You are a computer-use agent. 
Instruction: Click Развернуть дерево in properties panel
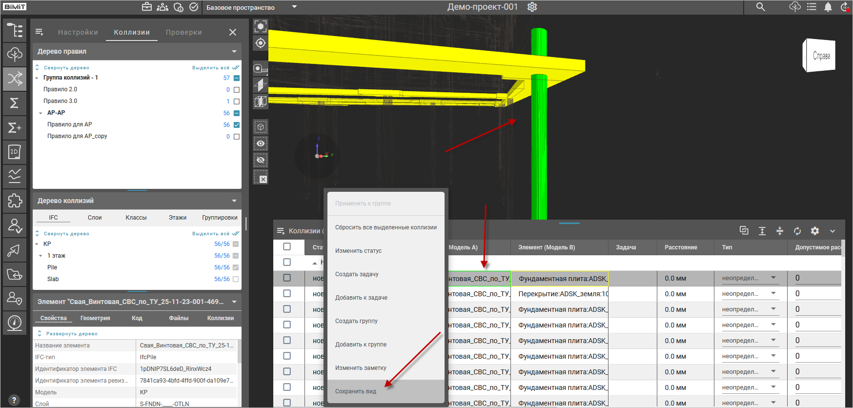(72, 334)
